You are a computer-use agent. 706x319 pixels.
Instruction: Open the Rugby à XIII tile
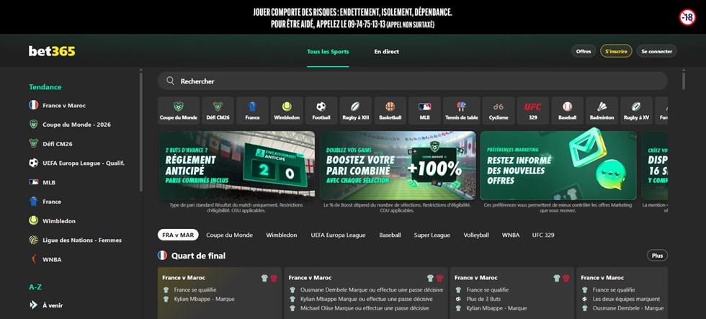coord(356,111)
